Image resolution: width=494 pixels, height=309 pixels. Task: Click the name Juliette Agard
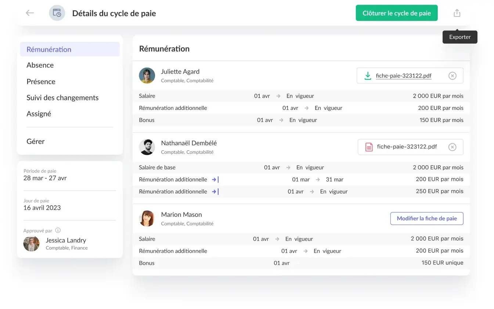180,71
